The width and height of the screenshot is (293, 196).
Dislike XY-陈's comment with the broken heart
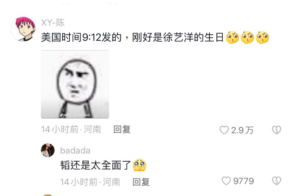point(277,130)
